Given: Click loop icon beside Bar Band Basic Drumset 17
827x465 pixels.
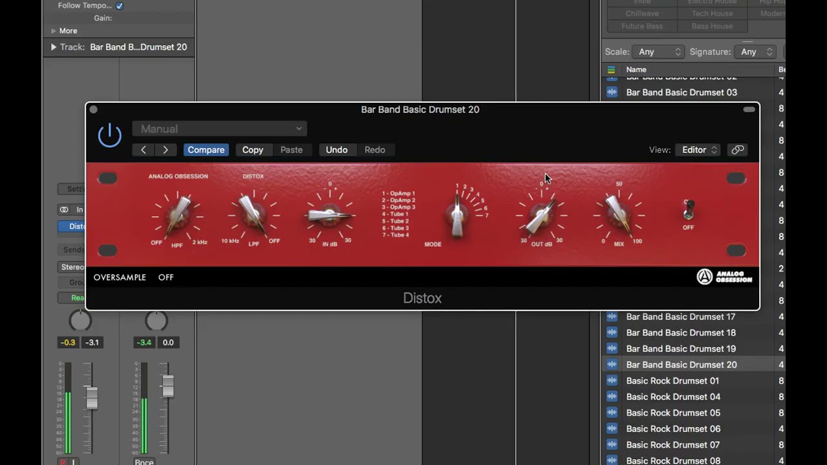Looking at the screenshot, I should coord(611,316).
